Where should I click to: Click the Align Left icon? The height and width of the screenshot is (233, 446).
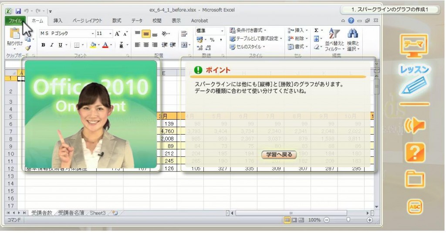pos(137,45)
